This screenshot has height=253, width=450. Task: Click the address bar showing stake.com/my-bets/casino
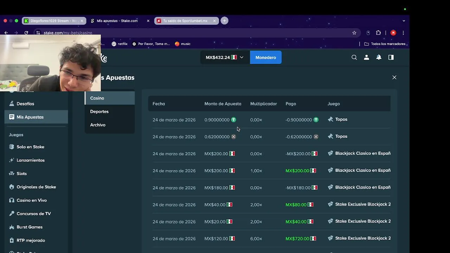[197, 33]
